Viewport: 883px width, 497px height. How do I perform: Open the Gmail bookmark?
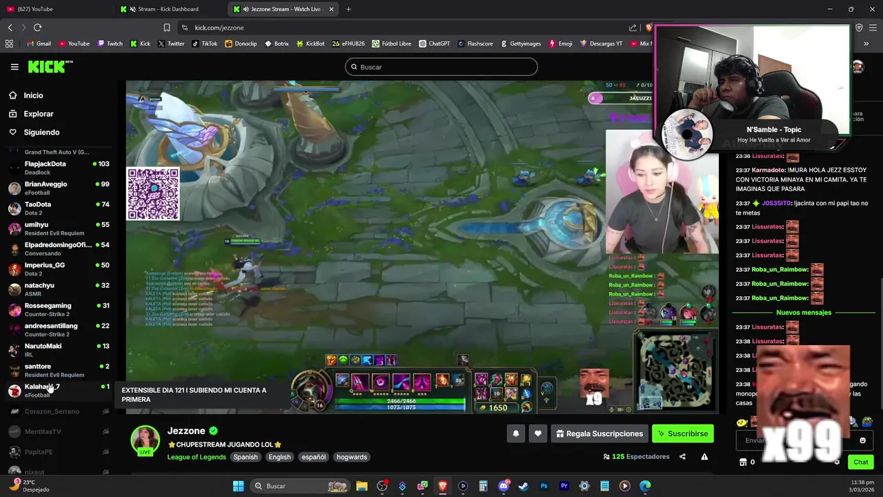pos(39,43)
